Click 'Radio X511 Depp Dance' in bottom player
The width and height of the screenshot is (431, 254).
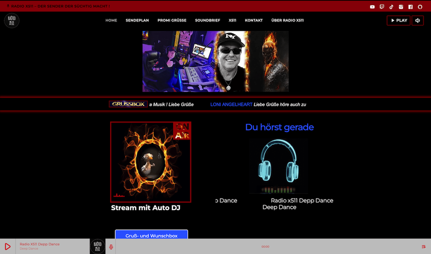tap(40, 244)
